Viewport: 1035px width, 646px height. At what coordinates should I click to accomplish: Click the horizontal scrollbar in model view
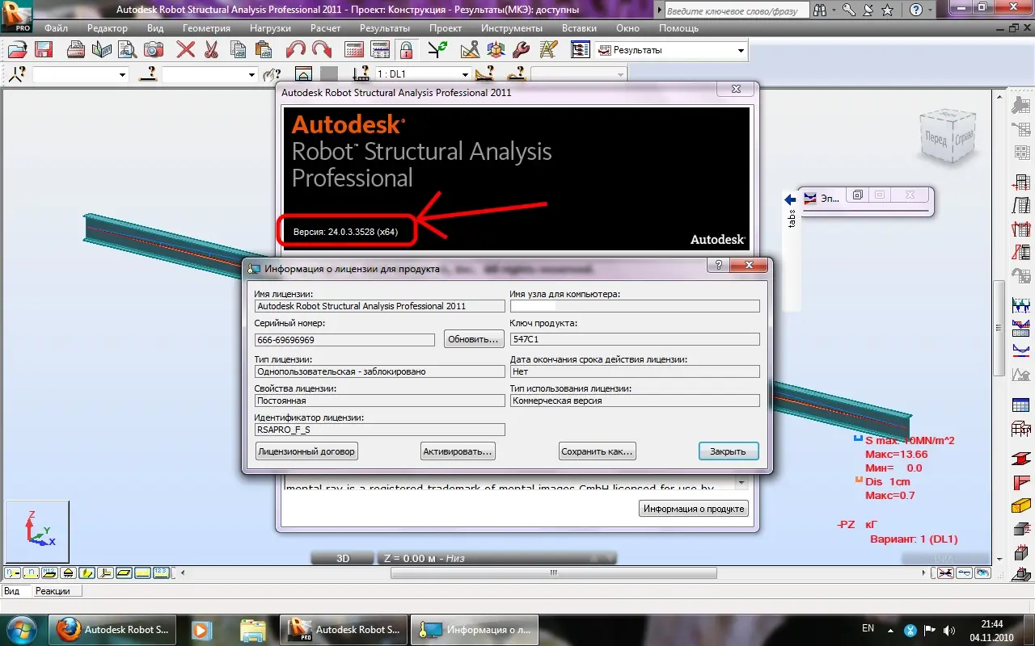point(553,573)
